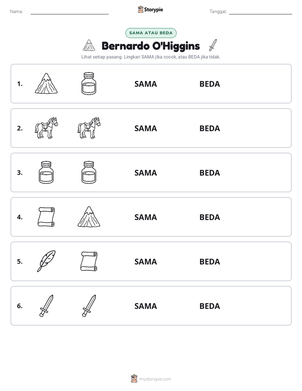
Task: Select the first horse in row 2
Action: click(x=47, y=128)
